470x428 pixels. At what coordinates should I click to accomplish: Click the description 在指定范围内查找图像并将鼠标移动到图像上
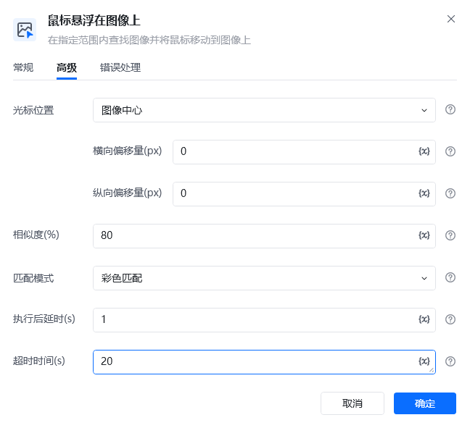pos(149,40)
